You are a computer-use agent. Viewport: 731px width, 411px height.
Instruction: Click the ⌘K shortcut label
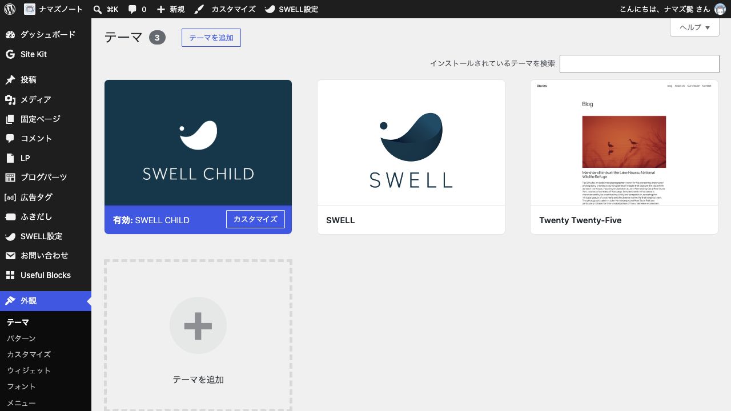point(113,9)
